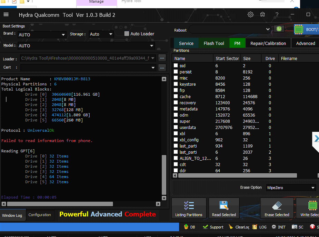Screen dimensions: 319x237
Task: Open settings gear icon in title bar
Action: [250, 14]
